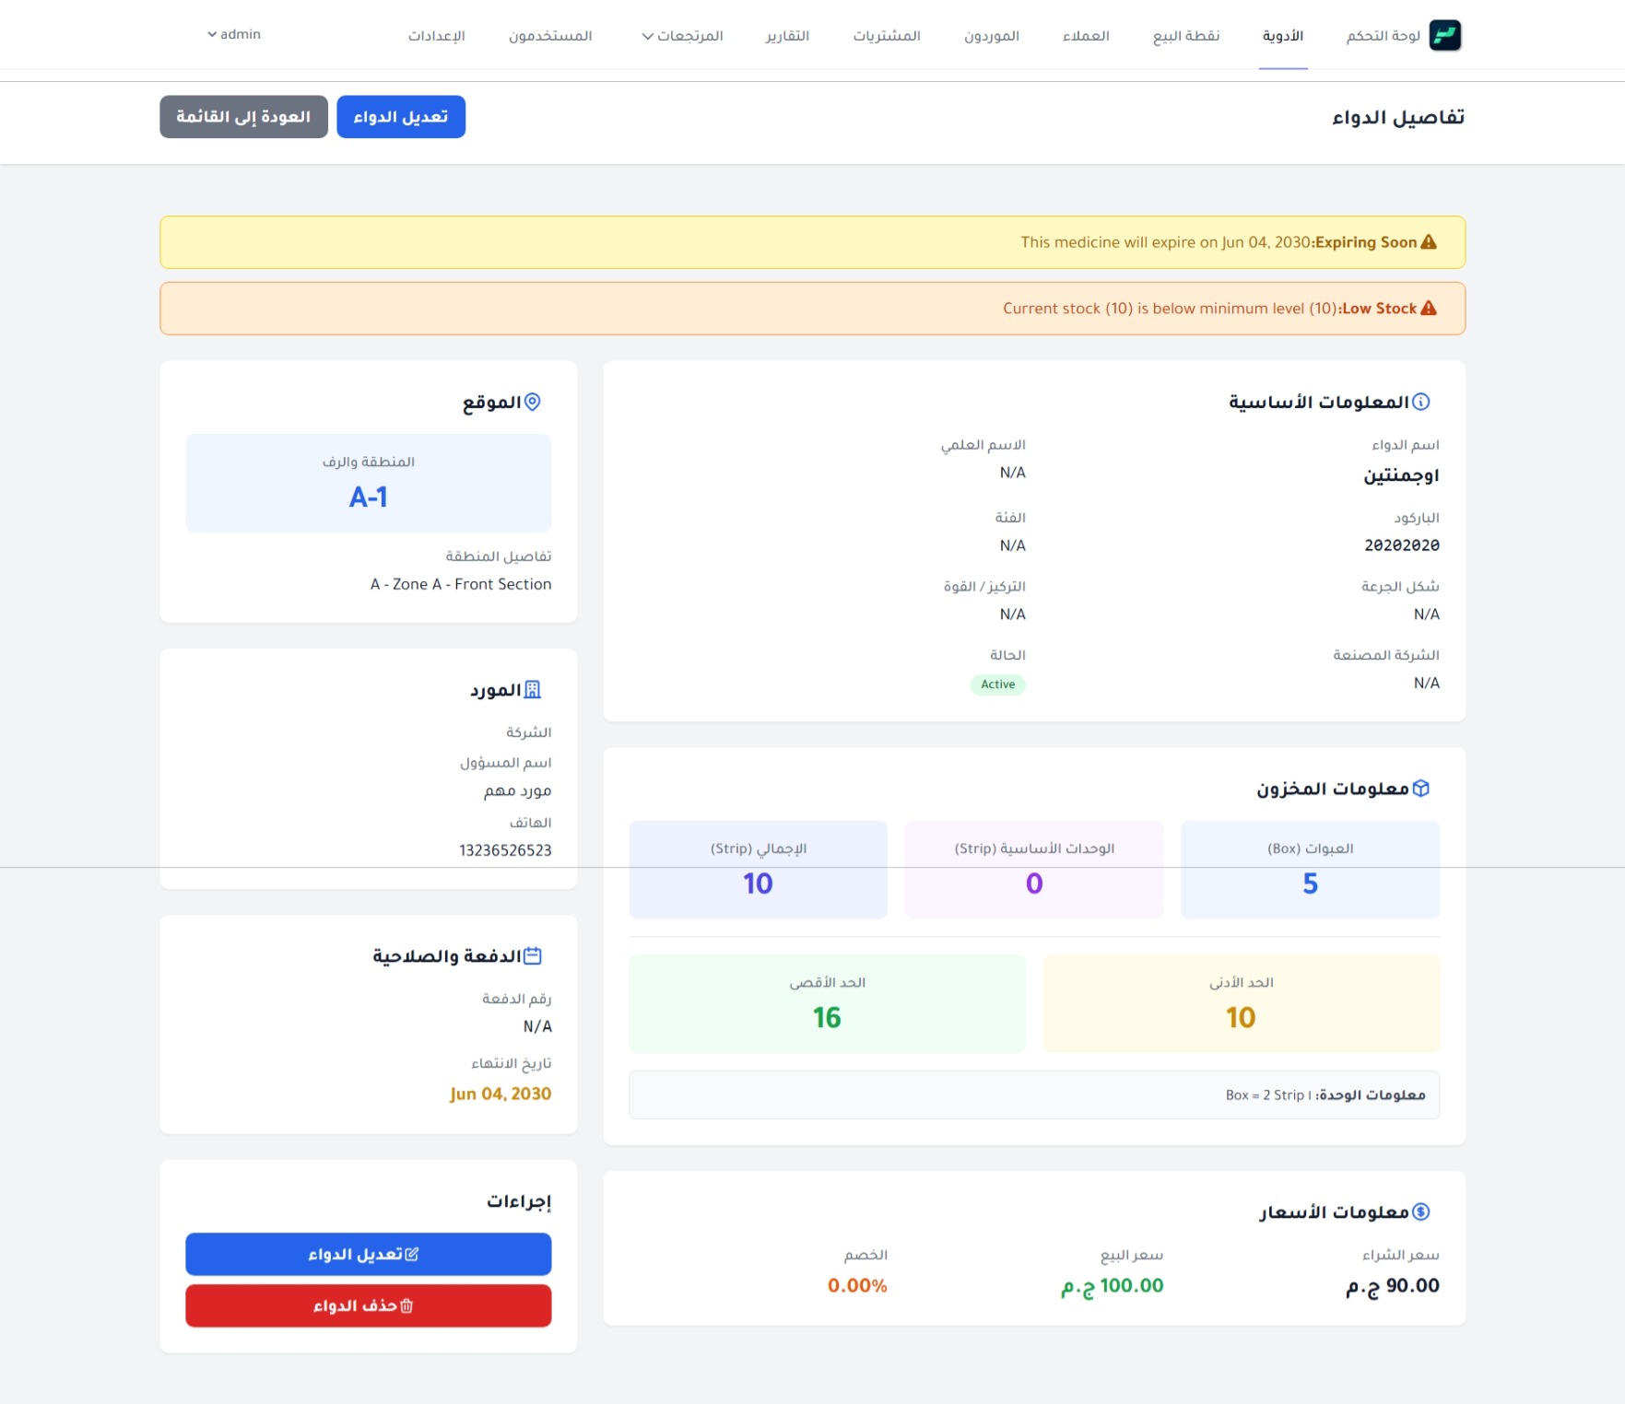Click the box icon beside معلومات المخزون
The height and width of the screenshot is (1404, 1625).
point(1421,789)
